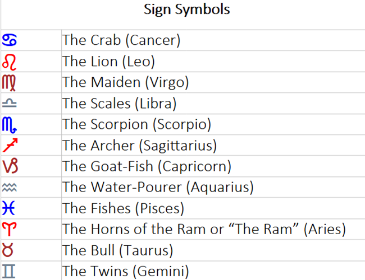Image resolution: width=365 pixels, height=280 pixels.
Task: Click "The Water-Pourer (Aquarius)" cell
Action: click(158, 188)
